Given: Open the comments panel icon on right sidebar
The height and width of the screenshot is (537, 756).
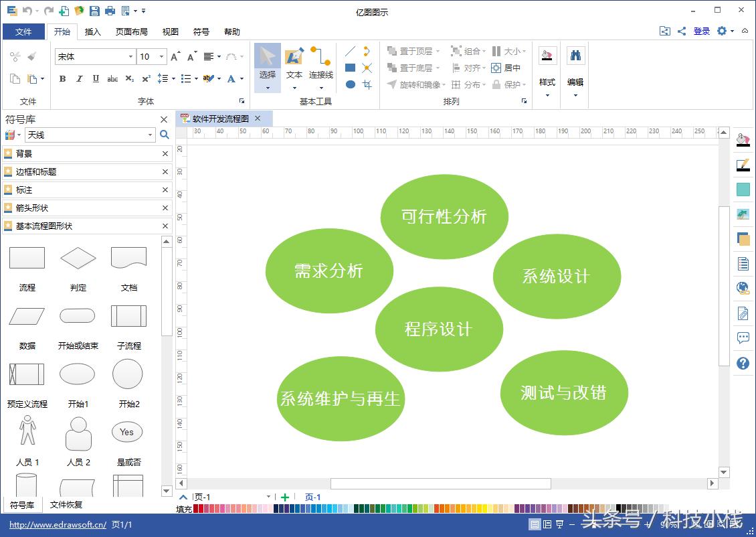Looking at the screenshot, I should (743, 338).
